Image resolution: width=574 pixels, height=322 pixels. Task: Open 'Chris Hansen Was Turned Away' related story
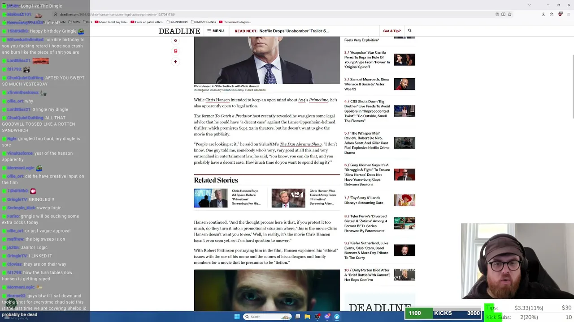coord(323,197)
